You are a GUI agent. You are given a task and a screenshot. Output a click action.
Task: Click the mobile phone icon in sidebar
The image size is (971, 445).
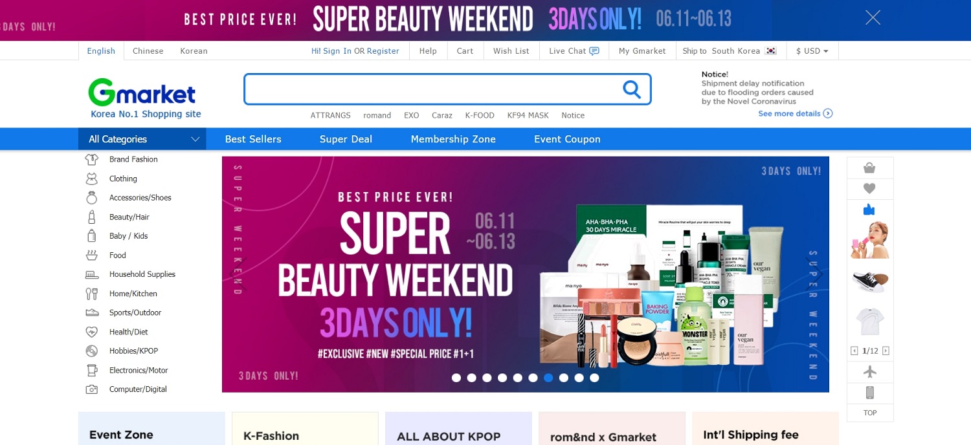coord(870,393)
